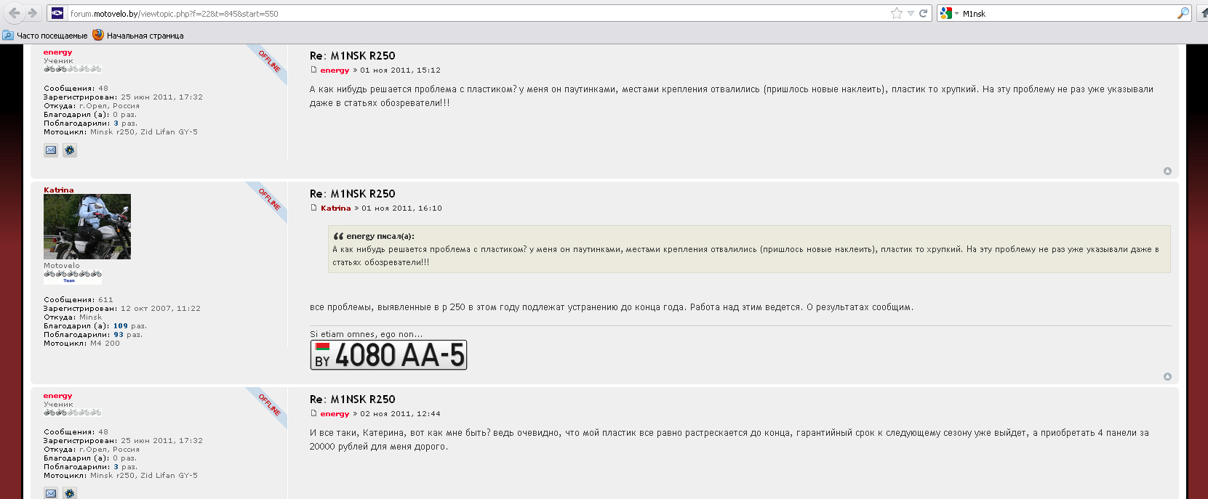The width and height of the screenshot is (1208, 499).
Task: Click author link energy in 12:44 post byline
Action: tap(335, 414)
